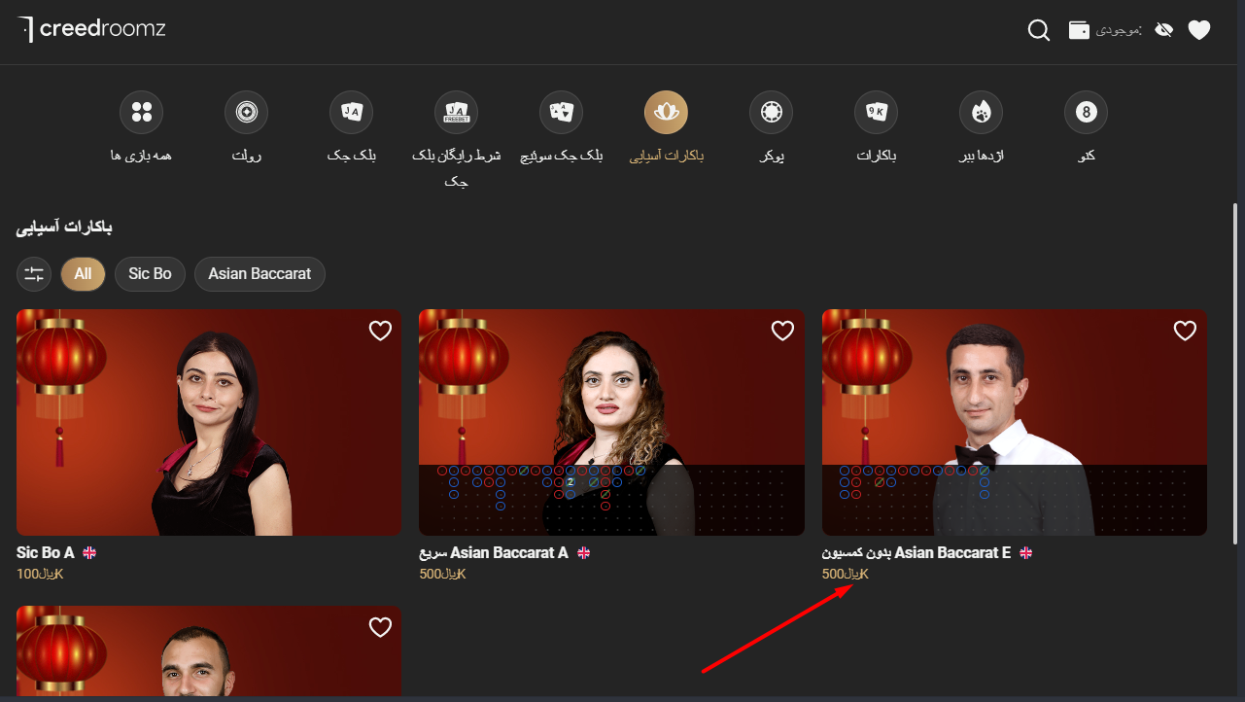
Task: Click the page vertical scrollbar
Action: coord(1235,373)
